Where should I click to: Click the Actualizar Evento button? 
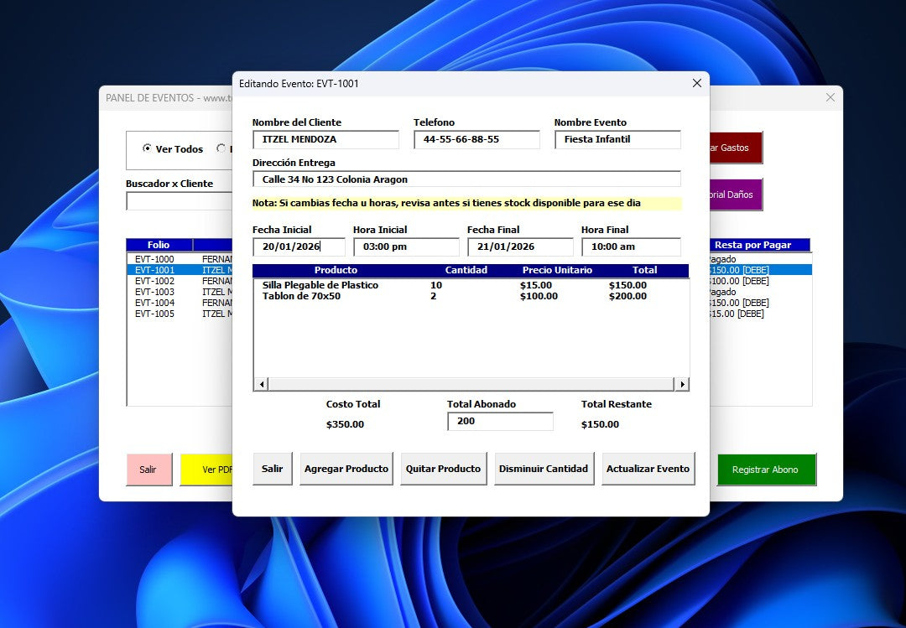[648, 469]
